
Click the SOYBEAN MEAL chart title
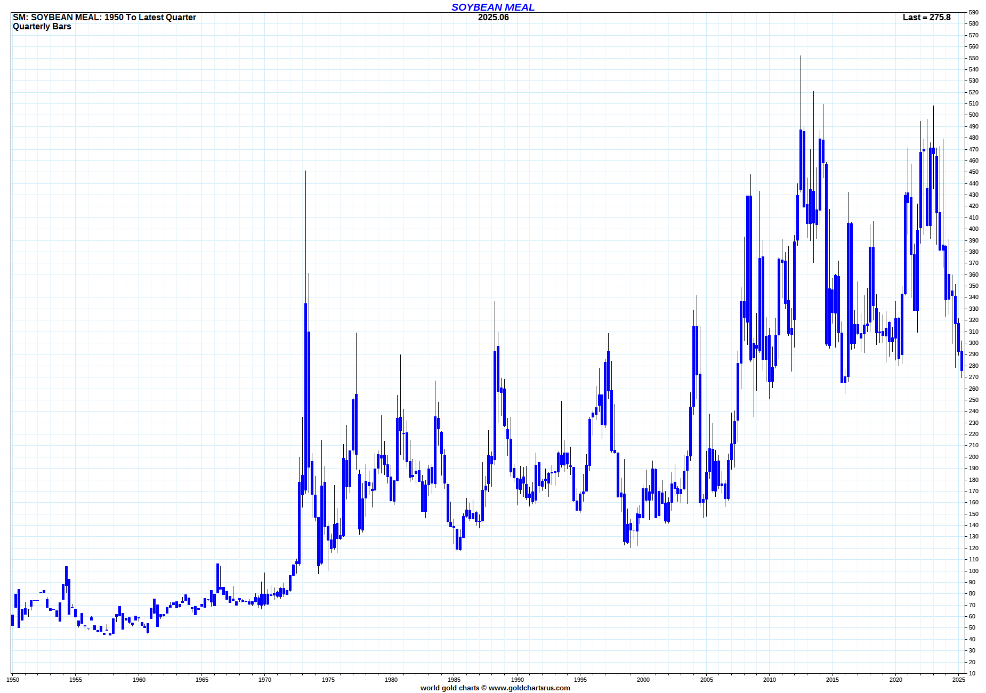(x=493, y=7)
